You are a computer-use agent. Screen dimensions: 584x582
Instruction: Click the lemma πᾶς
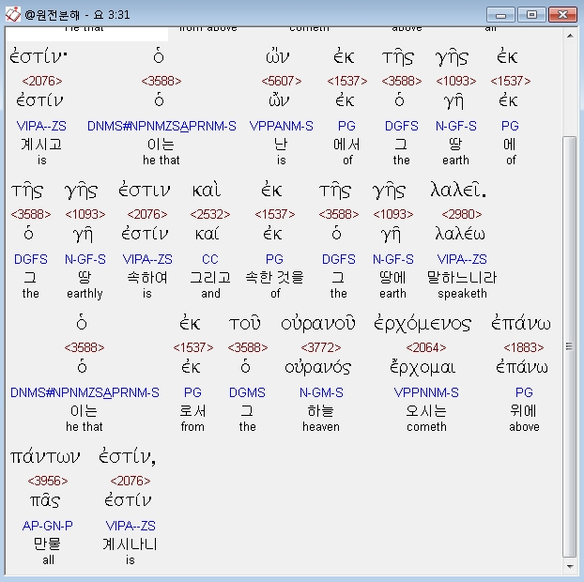coord(45,501)
